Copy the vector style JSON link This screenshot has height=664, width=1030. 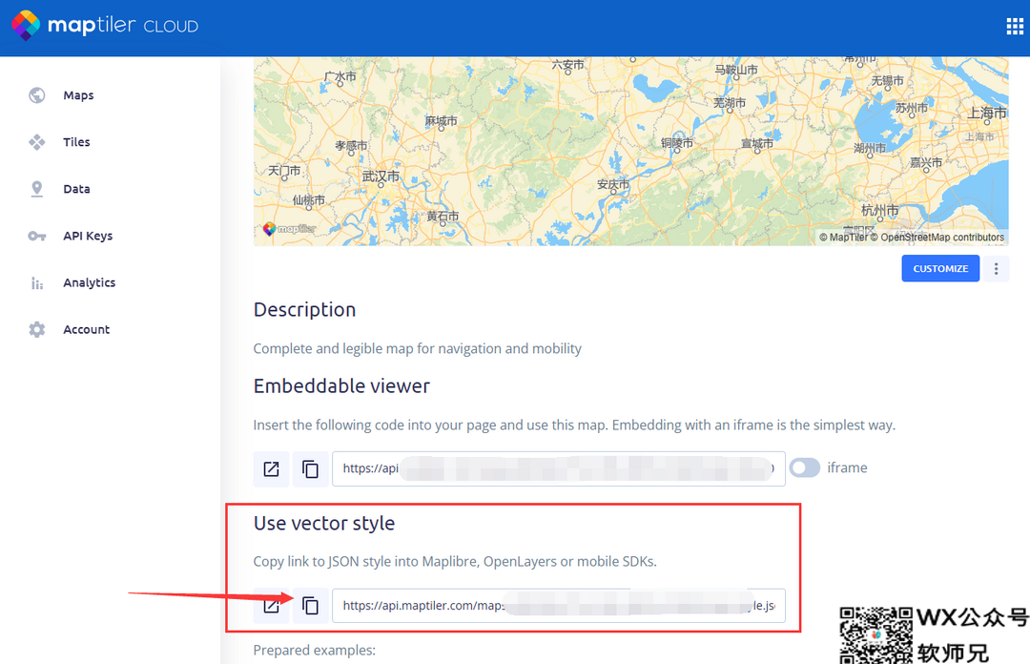[x=310, y=606]
